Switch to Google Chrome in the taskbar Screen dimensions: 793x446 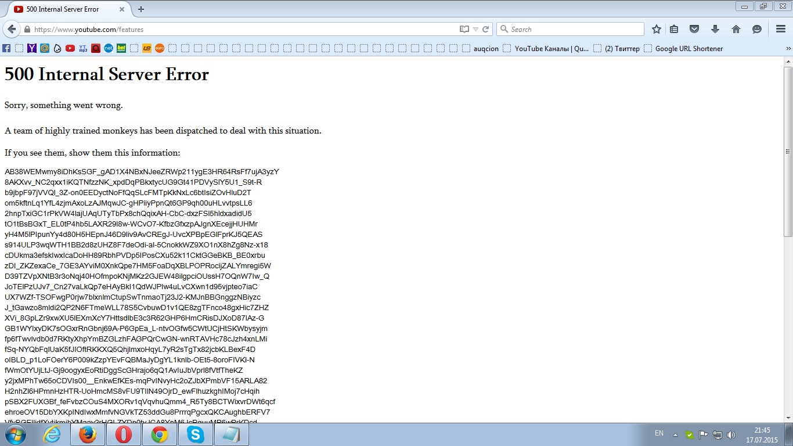click(160, 434)
